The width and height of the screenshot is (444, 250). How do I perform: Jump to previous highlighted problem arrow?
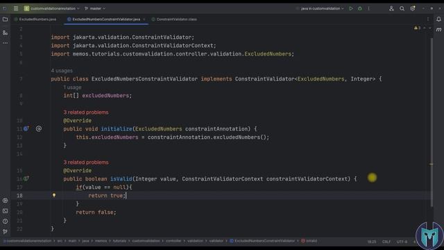pos(425,28)
